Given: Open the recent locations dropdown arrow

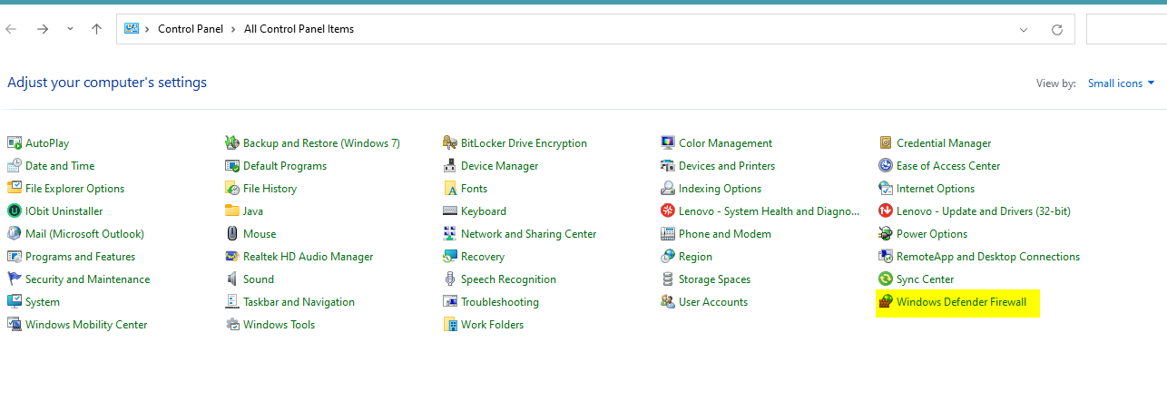Looking at the screenshot, I should 70,29.
